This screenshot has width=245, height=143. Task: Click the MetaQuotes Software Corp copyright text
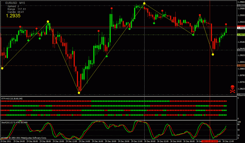pyautogui.click(x=24, y=138)
